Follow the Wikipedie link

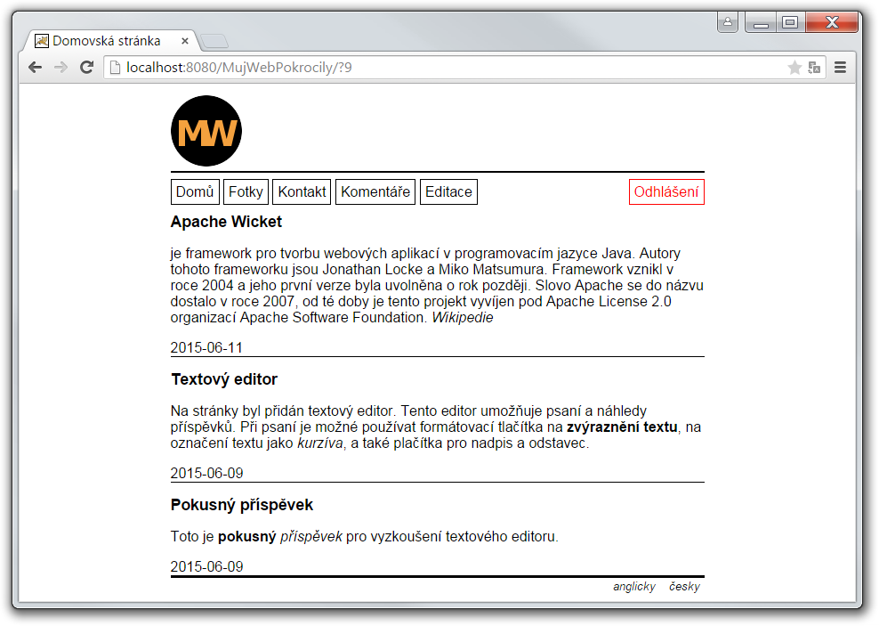coord(460,317)
